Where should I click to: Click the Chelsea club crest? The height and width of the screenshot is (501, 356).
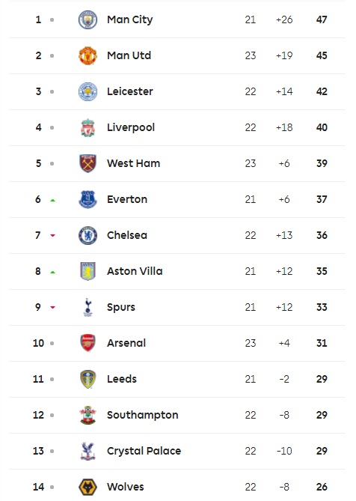[x=88, y=235]
